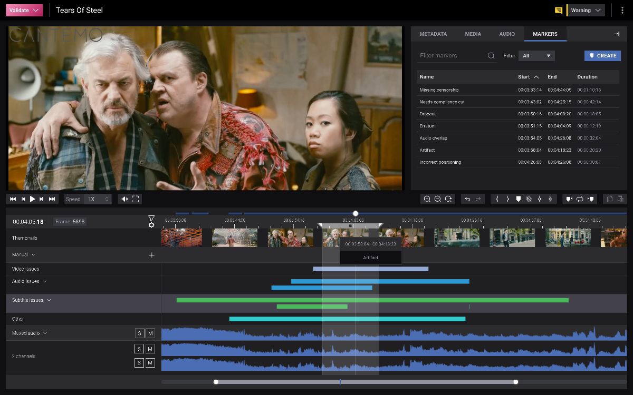The height and width of the screenshot is (395, 633).
Task: Click the Frame 5898 field
Action: tap(70, 222)
